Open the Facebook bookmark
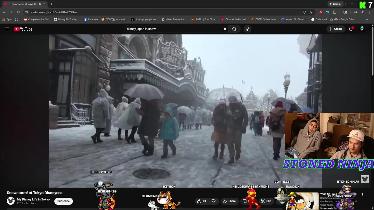Image resolution: width=374 pixels, height=210 pixels. pyautogui.click(x=91, y=20)
